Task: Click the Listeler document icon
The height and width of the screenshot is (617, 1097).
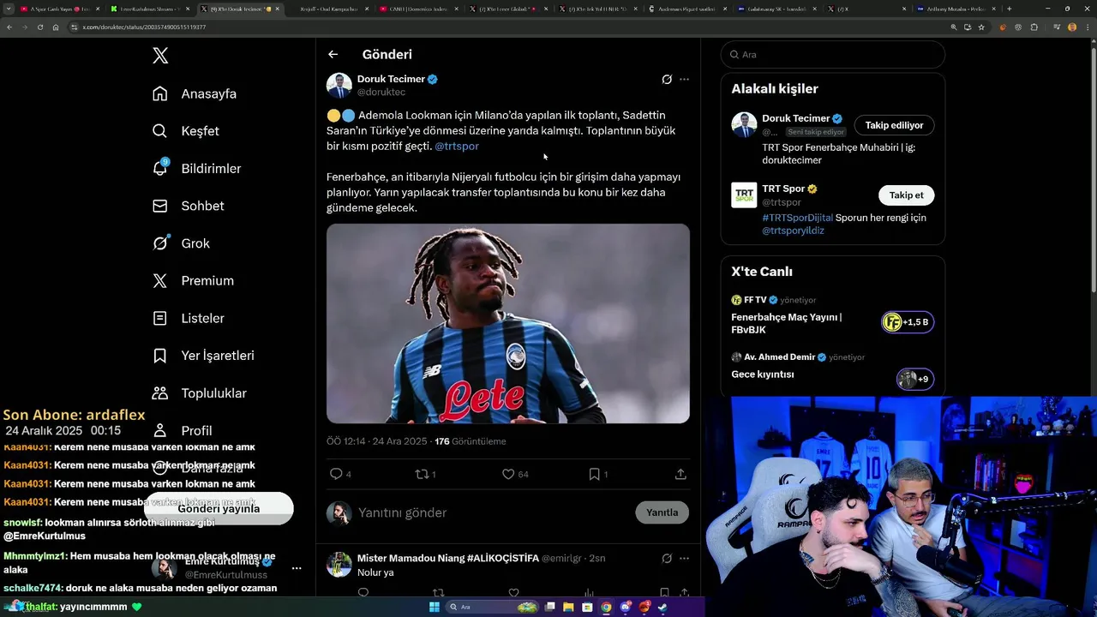Action: (x=160, y=318)
